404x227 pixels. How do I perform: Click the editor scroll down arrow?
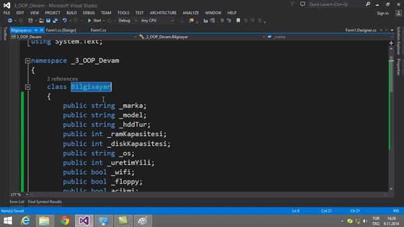391,189
